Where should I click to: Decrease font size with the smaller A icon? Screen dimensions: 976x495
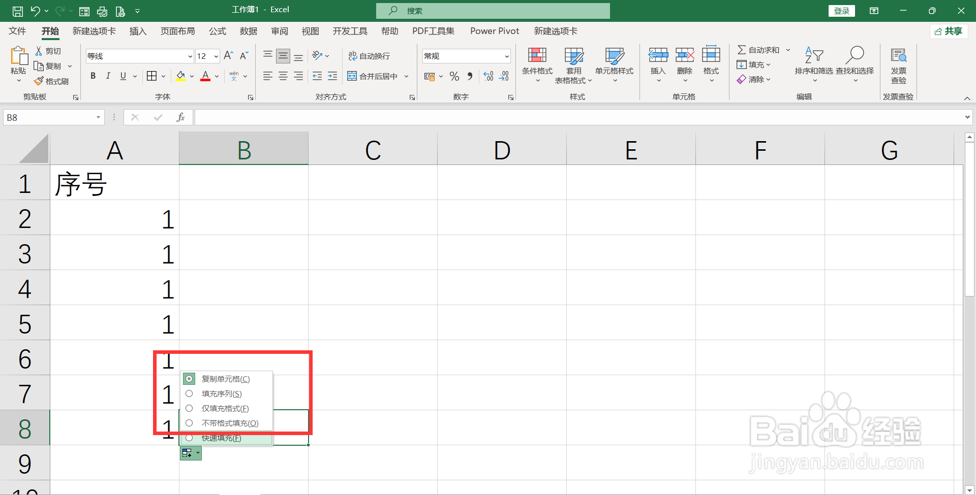coord(244,55)
